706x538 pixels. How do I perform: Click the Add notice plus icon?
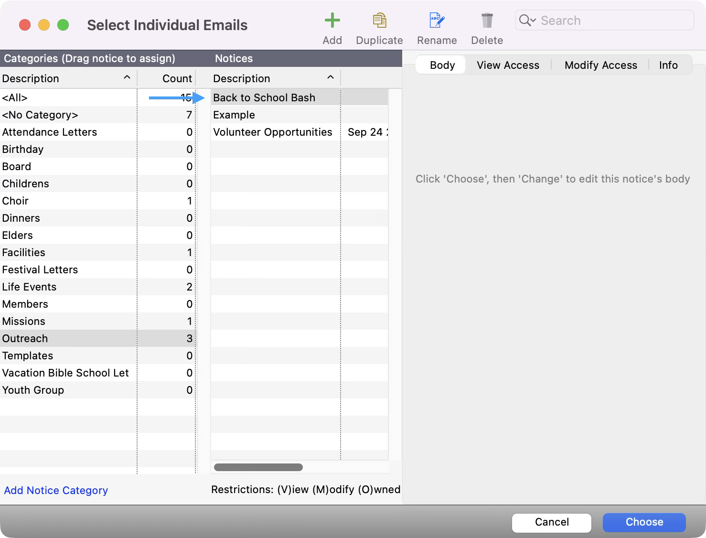(332, 21)
